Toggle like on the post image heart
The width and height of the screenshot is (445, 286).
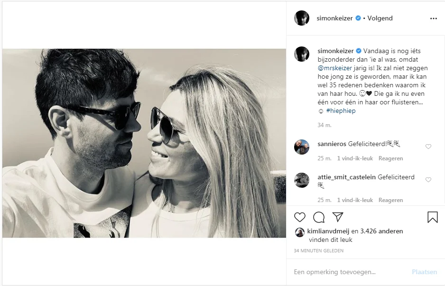[299, 217]
